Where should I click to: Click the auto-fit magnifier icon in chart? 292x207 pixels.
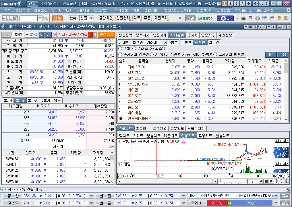click(287, 181)
